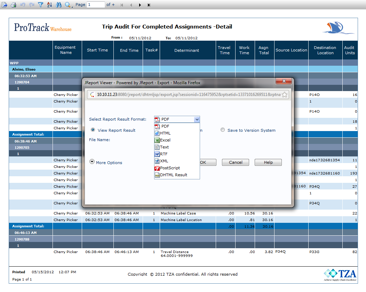This screenshot has height=292, width=366.
Task: Jump to the last page
Action: point(149,5)
